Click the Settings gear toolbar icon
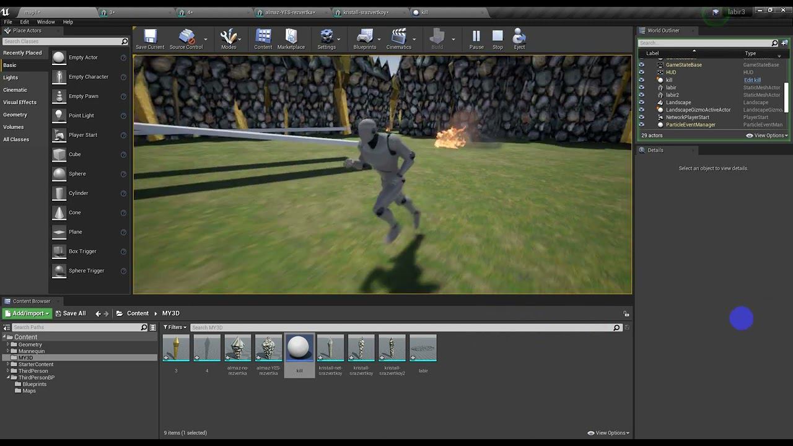 [326, 39]
